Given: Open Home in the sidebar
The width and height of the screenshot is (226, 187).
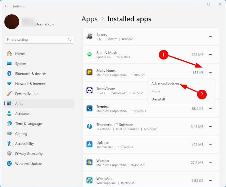Looking at the screenshot, I should point(39,54).
